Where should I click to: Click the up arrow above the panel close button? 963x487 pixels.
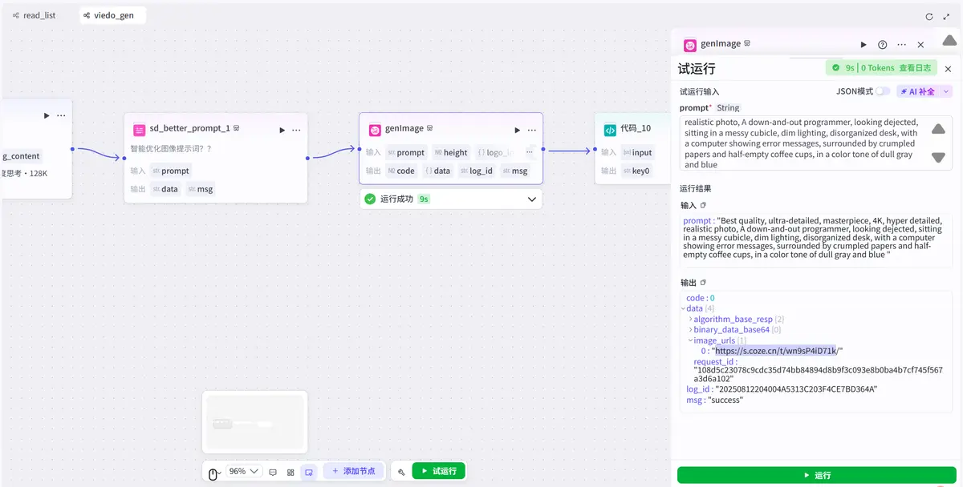coord(949,40)
